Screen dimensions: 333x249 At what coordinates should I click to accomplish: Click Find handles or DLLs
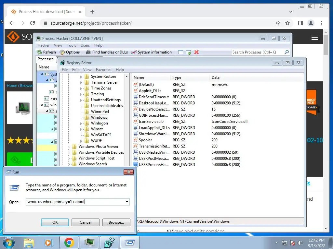click(x=107, y=52)
